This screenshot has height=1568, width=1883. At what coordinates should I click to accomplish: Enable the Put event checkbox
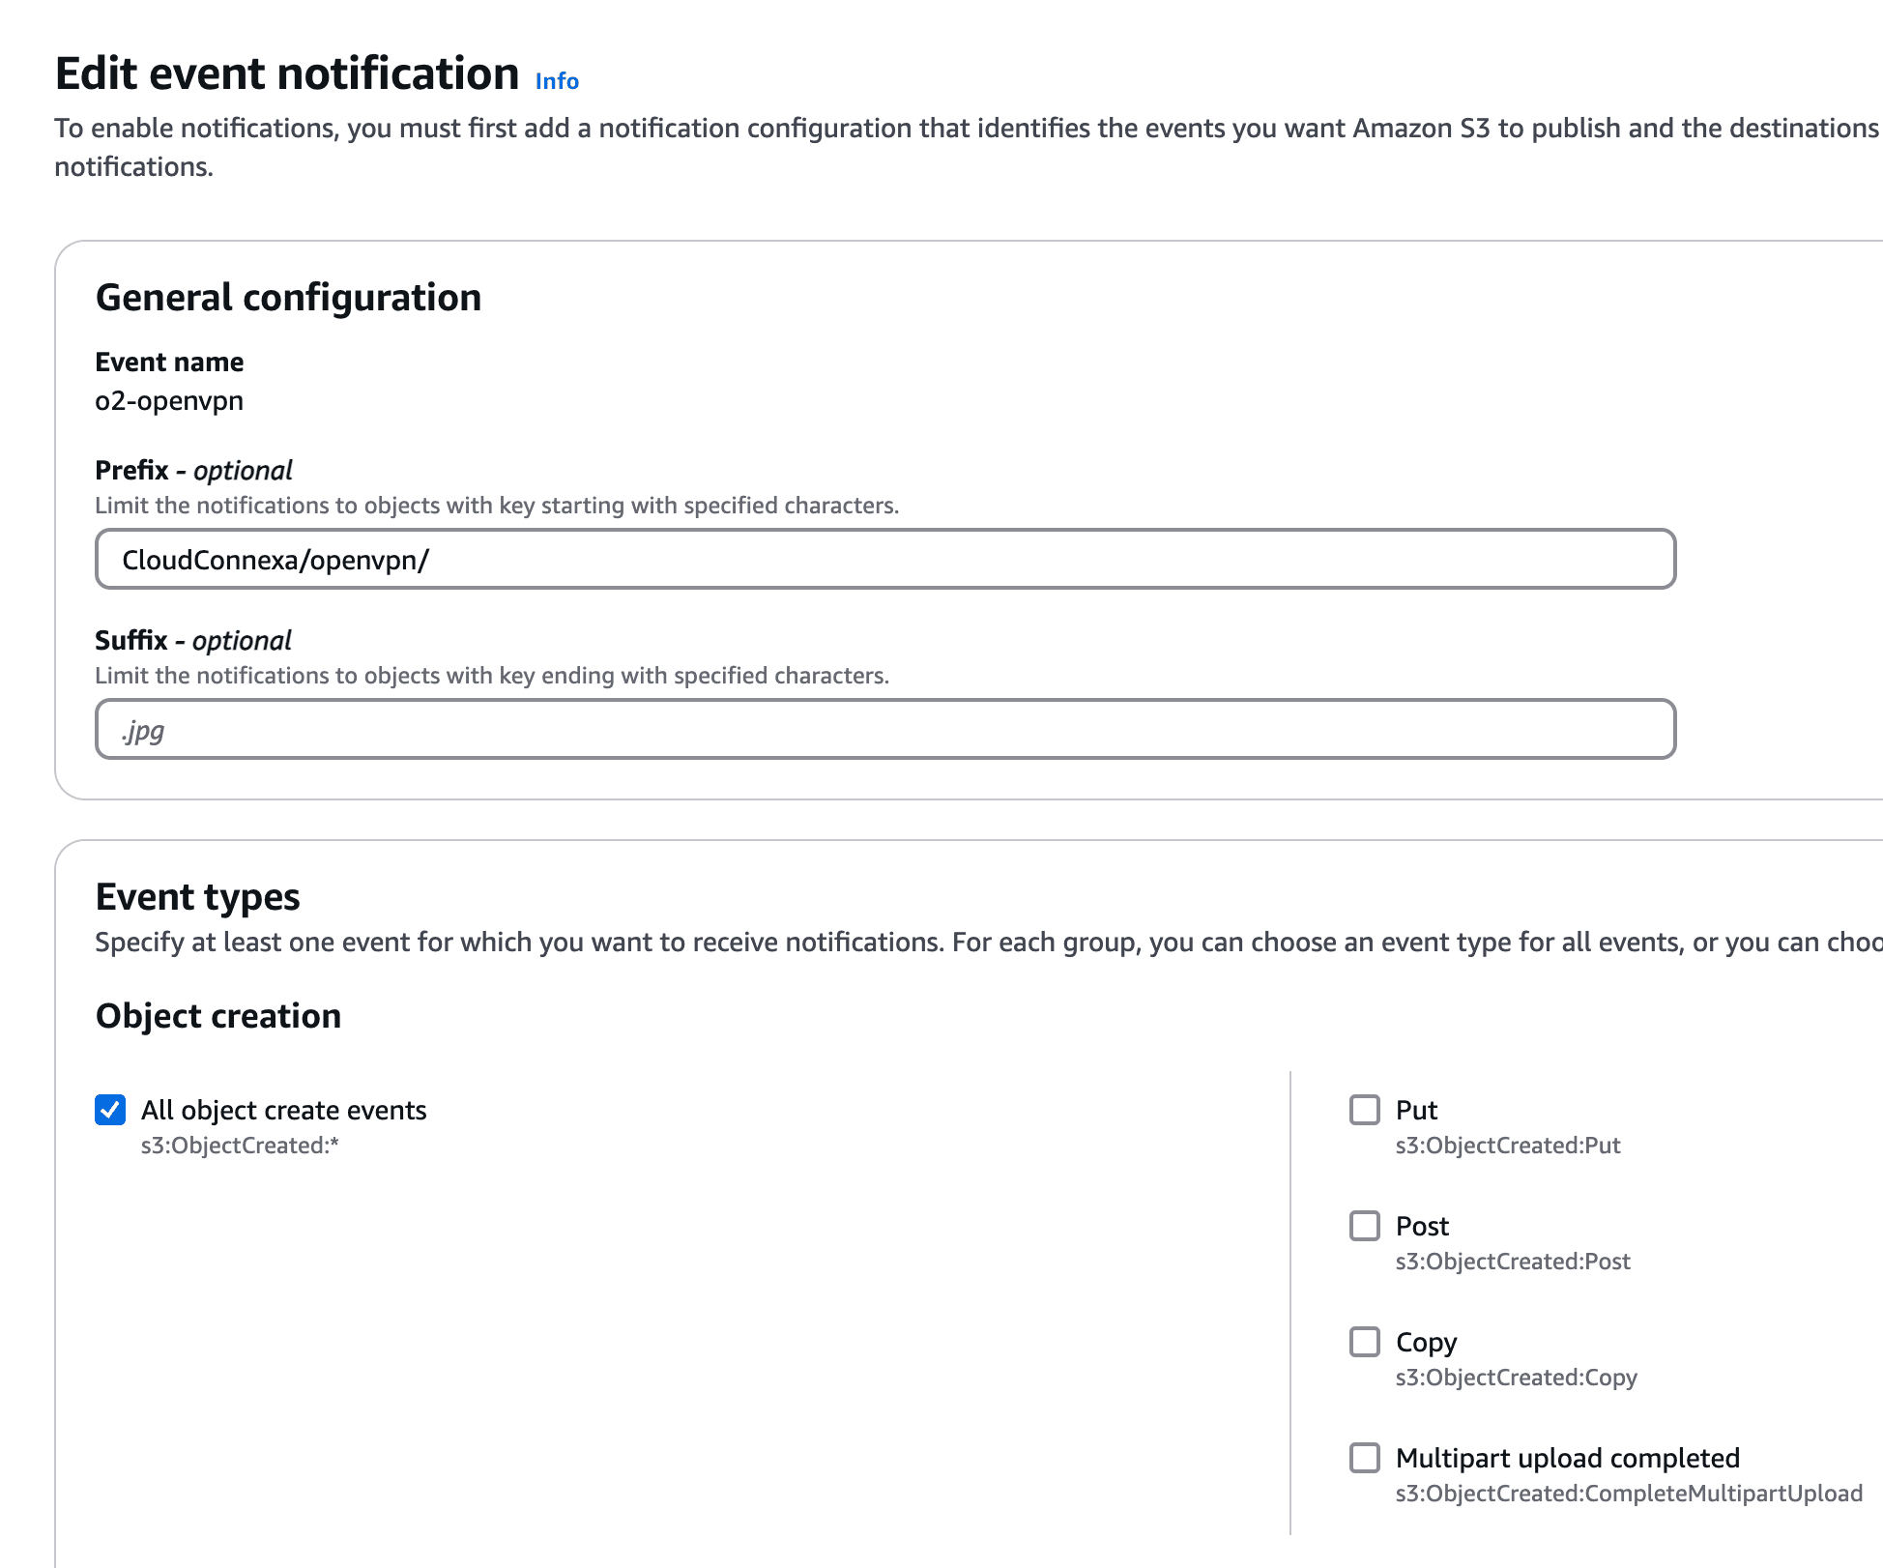point(1365,1110)
